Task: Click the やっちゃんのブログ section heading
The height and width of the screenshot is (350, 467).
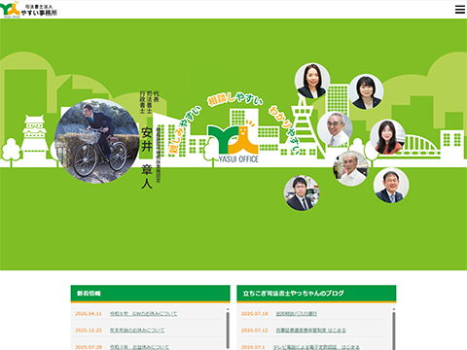Action: [x=293, y=294]
